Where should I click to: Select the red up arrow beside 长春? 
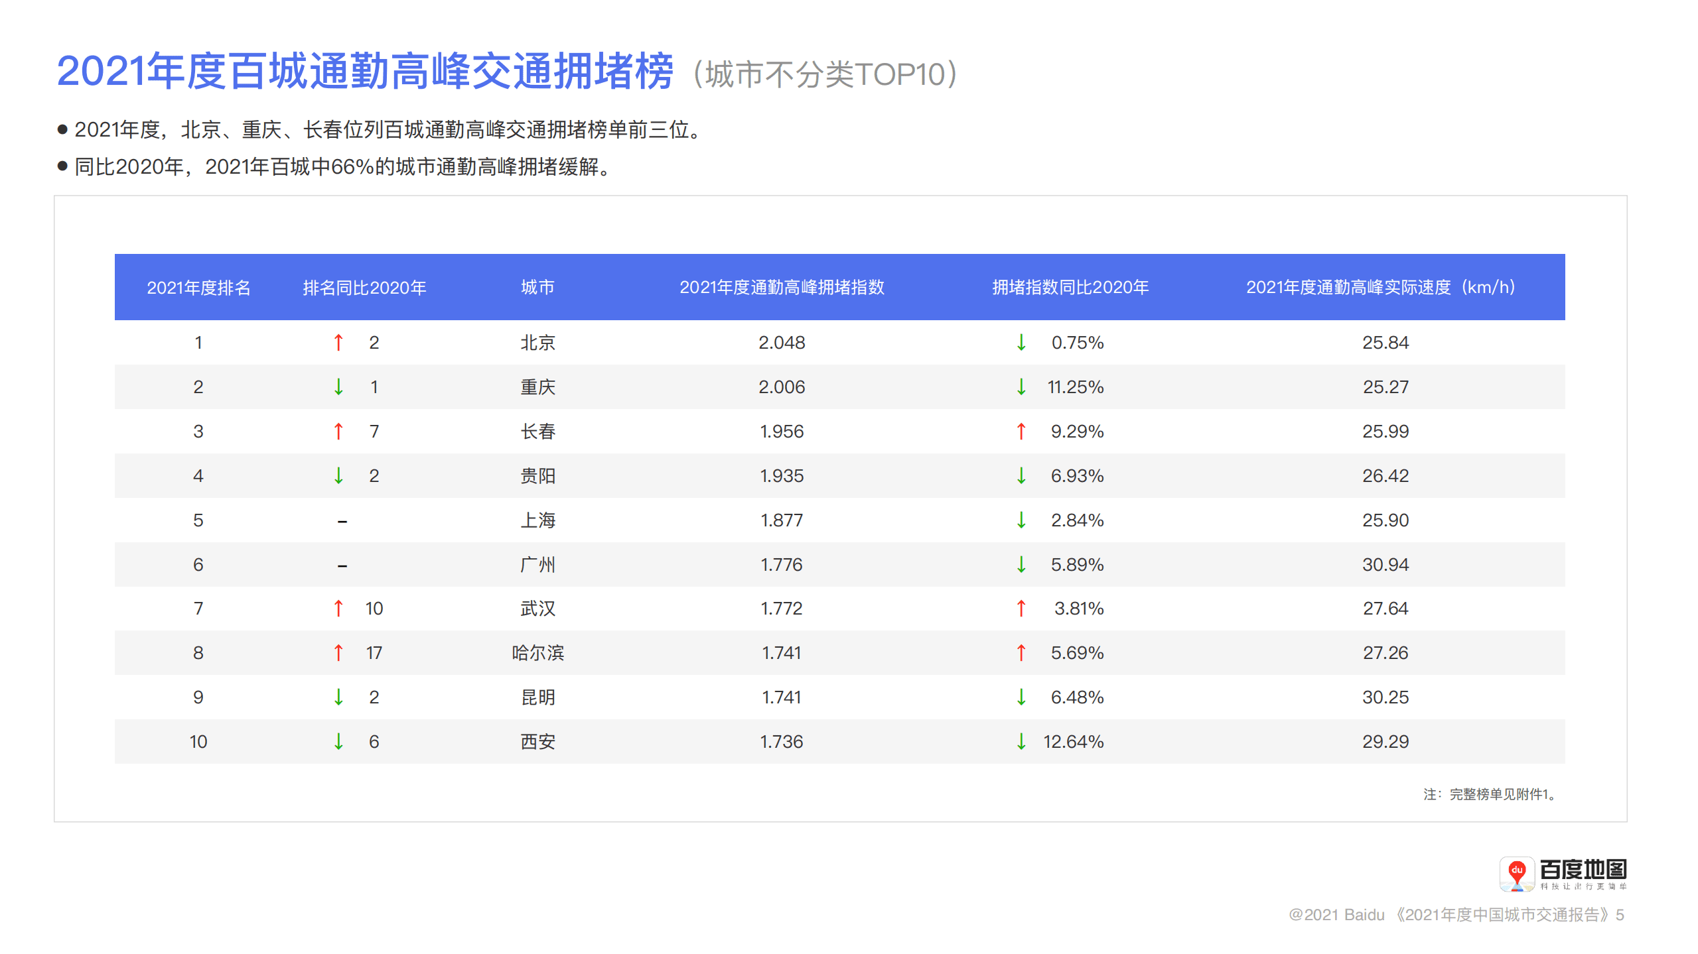(339, 431)
